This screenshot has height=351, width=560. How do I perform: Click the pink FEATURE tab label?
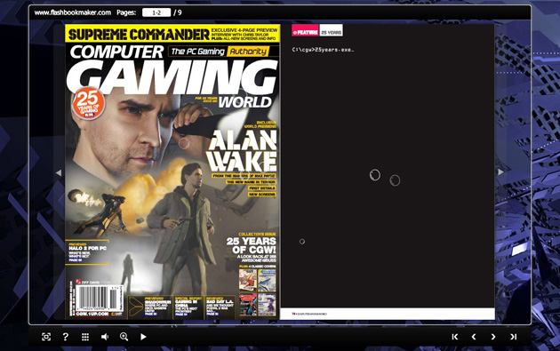tap(305, 31)
